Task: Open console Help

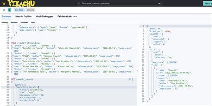Action: (x=33, y=23)
